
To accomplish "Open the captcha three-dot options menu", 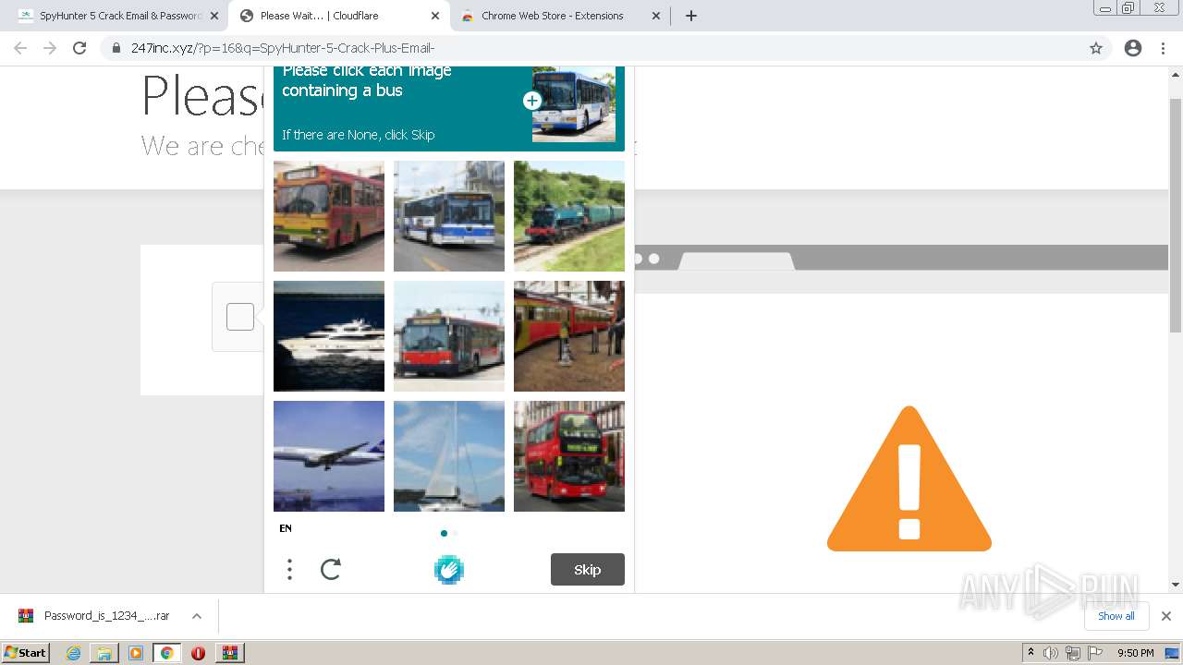I will [289, 569].
